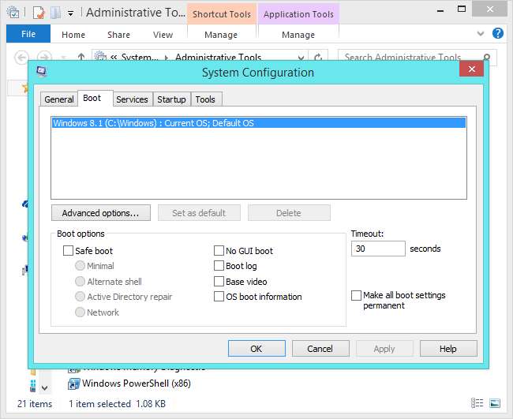Click the Explorer Back arrow
This screenshot has width=513, height=419.
point(21,58)
